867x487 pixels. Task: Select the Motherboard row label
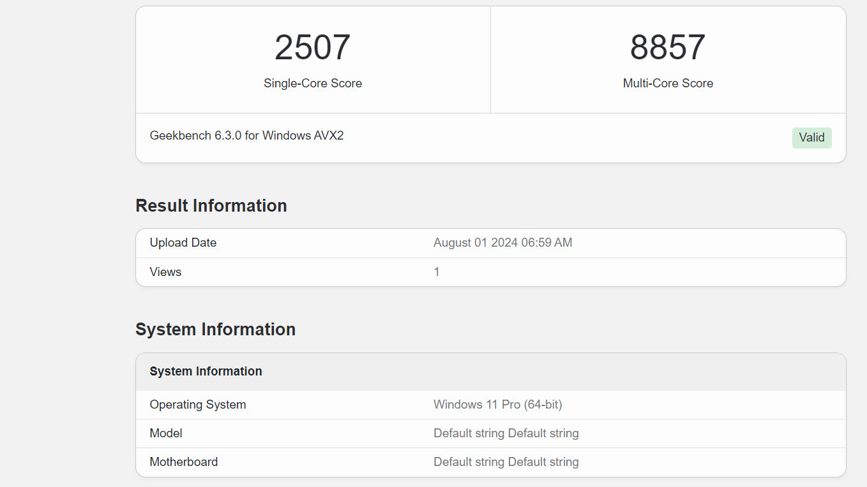pos(183,462)
